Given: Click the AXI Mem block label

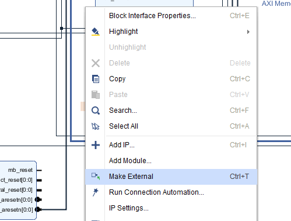Looking at the screenshot, I should [x=276, y=4].
